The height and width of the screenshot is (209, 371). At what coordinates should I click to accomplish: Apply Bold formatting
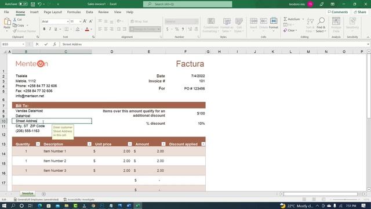[44, 29]
